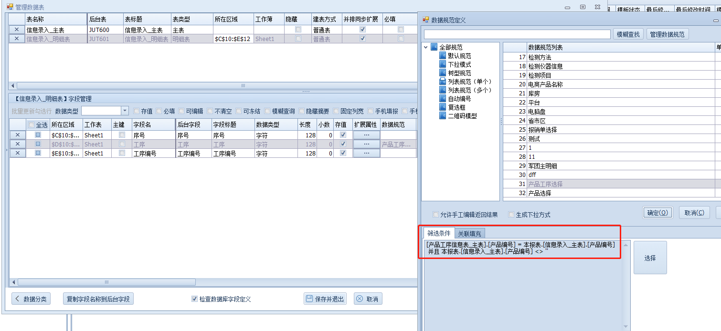Image resolution: width=721 pixels, height=331 pixels.
Task: Toggle 检查数据库字段定义 checkbox
Action: click(x=194, y=299)
